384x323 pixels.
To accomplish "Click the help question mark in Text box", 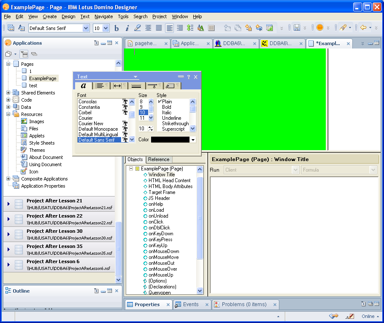I will tap(189, 77).
